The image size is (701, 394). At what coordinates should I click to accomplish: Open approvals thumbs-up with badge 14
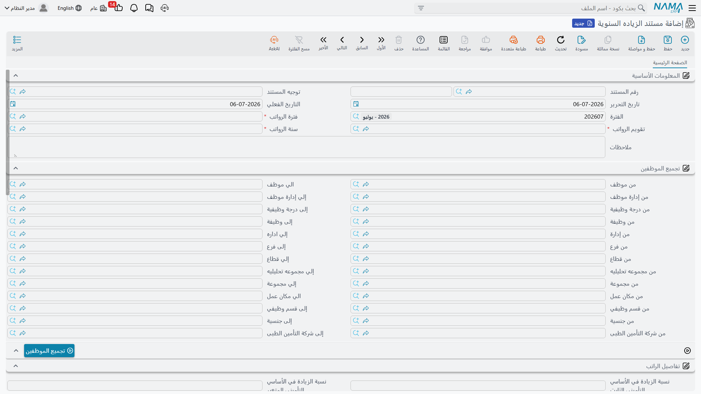tap(118, 8)
